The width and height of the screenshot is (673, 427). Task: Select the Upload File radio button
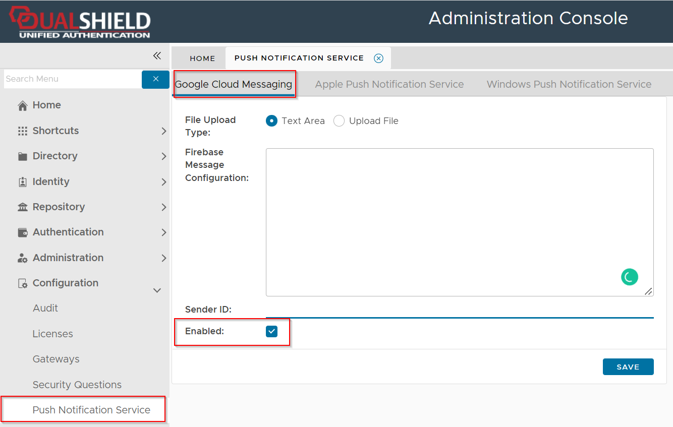coord(339,121)
